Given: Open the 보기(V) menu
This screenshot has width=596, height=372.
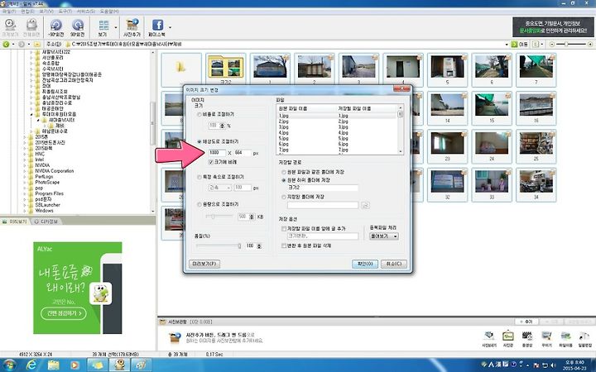Looking at the screenshot, I should (46, 12).
